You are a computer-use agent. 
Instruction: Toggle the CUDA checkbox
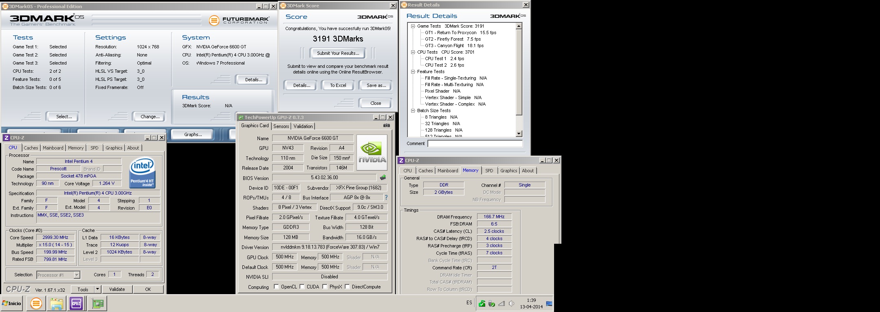point(302,286)
